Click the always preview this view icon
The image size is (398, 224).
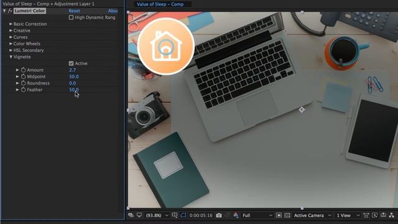(x=131, y=215)
